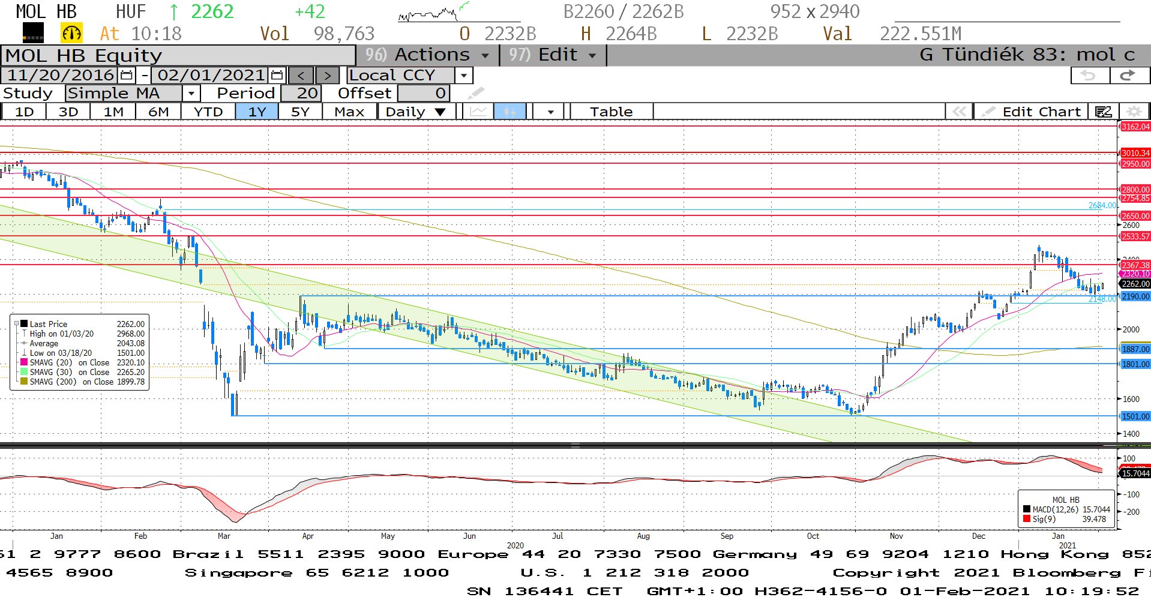Click the Edit Chart button
This screenshot has height=615, width=1151.
(1032, 112)
